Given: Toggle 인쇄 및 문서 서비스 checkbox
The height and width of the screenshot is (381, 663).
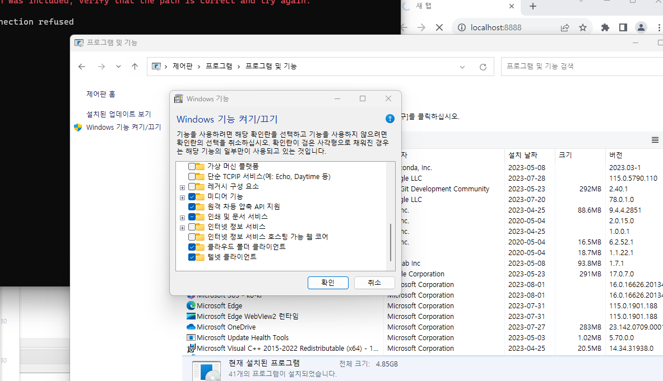Looking at the screenshot, I should [x=192, y=217].
